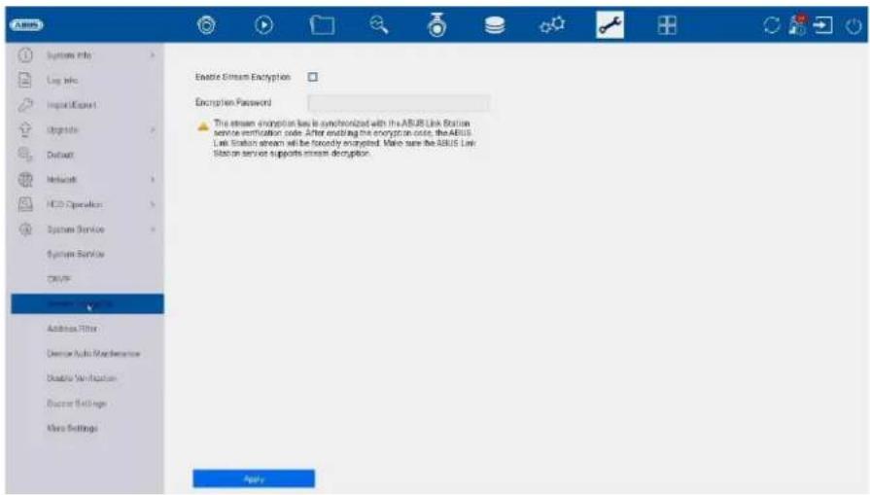Screen dimensions: 870x495
Task: Select highlighted Stream Encryption sub-item
Action: tap(87, 303)
